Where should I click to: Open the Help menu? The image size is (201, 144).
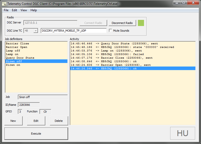pos(34,10)
